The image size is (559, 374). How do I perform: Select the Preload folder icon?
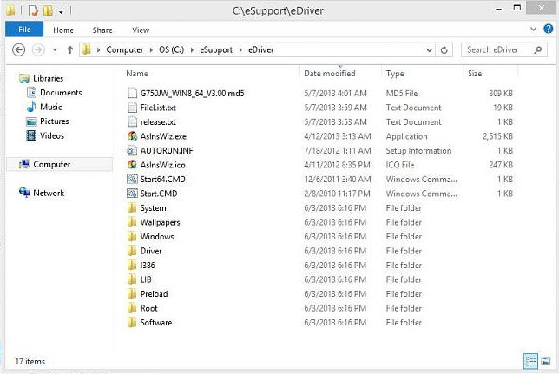[132, 294]
